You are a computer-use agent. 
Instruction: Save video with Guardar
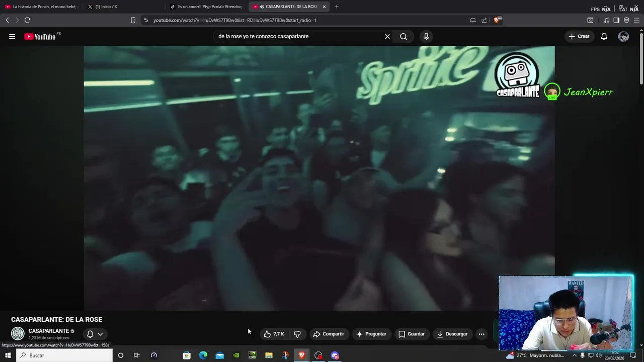point(412,334)
